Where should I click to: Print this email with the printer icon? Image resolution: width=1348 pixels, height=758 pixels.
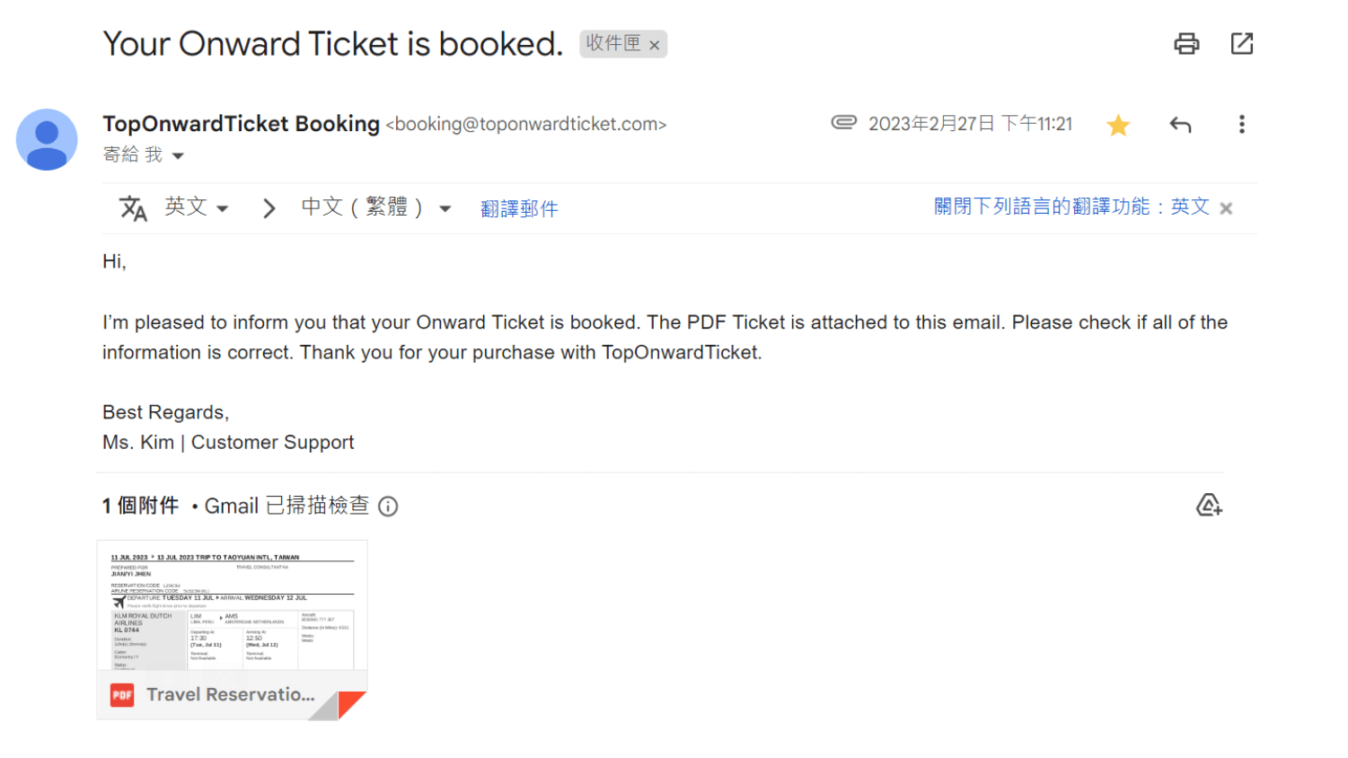point(1186,44)
